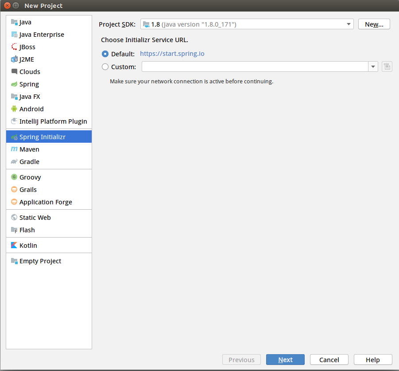399x371 pixels.
Task: Click the orange Grails icon
Action: (14, 189)
